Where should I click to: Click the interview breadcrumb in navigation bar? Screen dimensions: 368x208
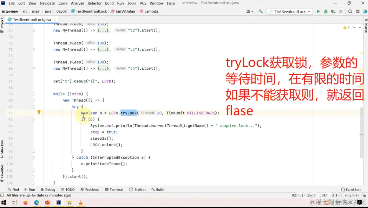pos(10,11)
